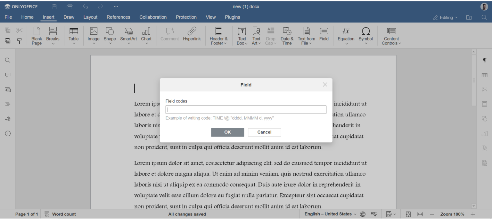Open paragraph settings in right sidebar
Screen dimensions: 492x219
[484, 60]
